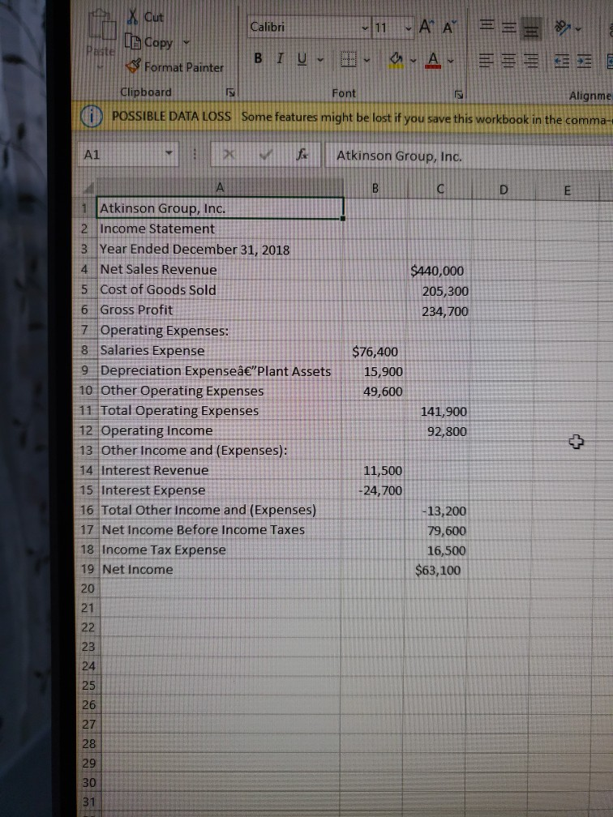
Task: Click the Copy button
Action: point(149,42)
